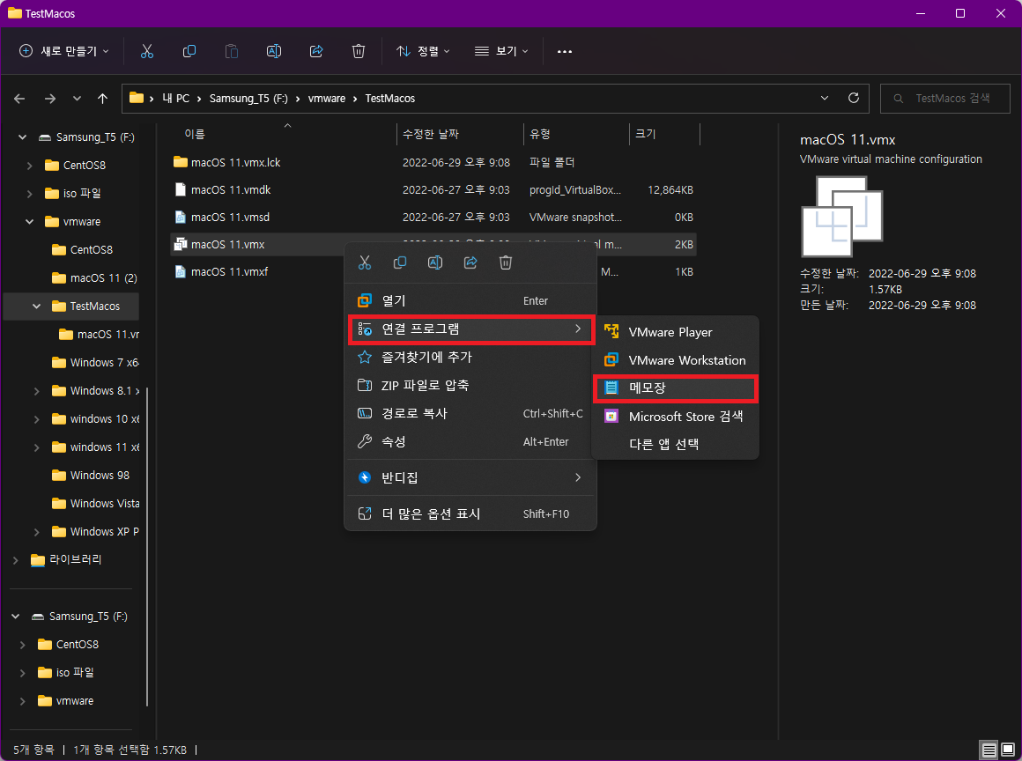Image resolution: width=1022 pixels, height=761 pixels.
Task: Click the Copy icon in the main toolbar
Action: coord(189,51)
